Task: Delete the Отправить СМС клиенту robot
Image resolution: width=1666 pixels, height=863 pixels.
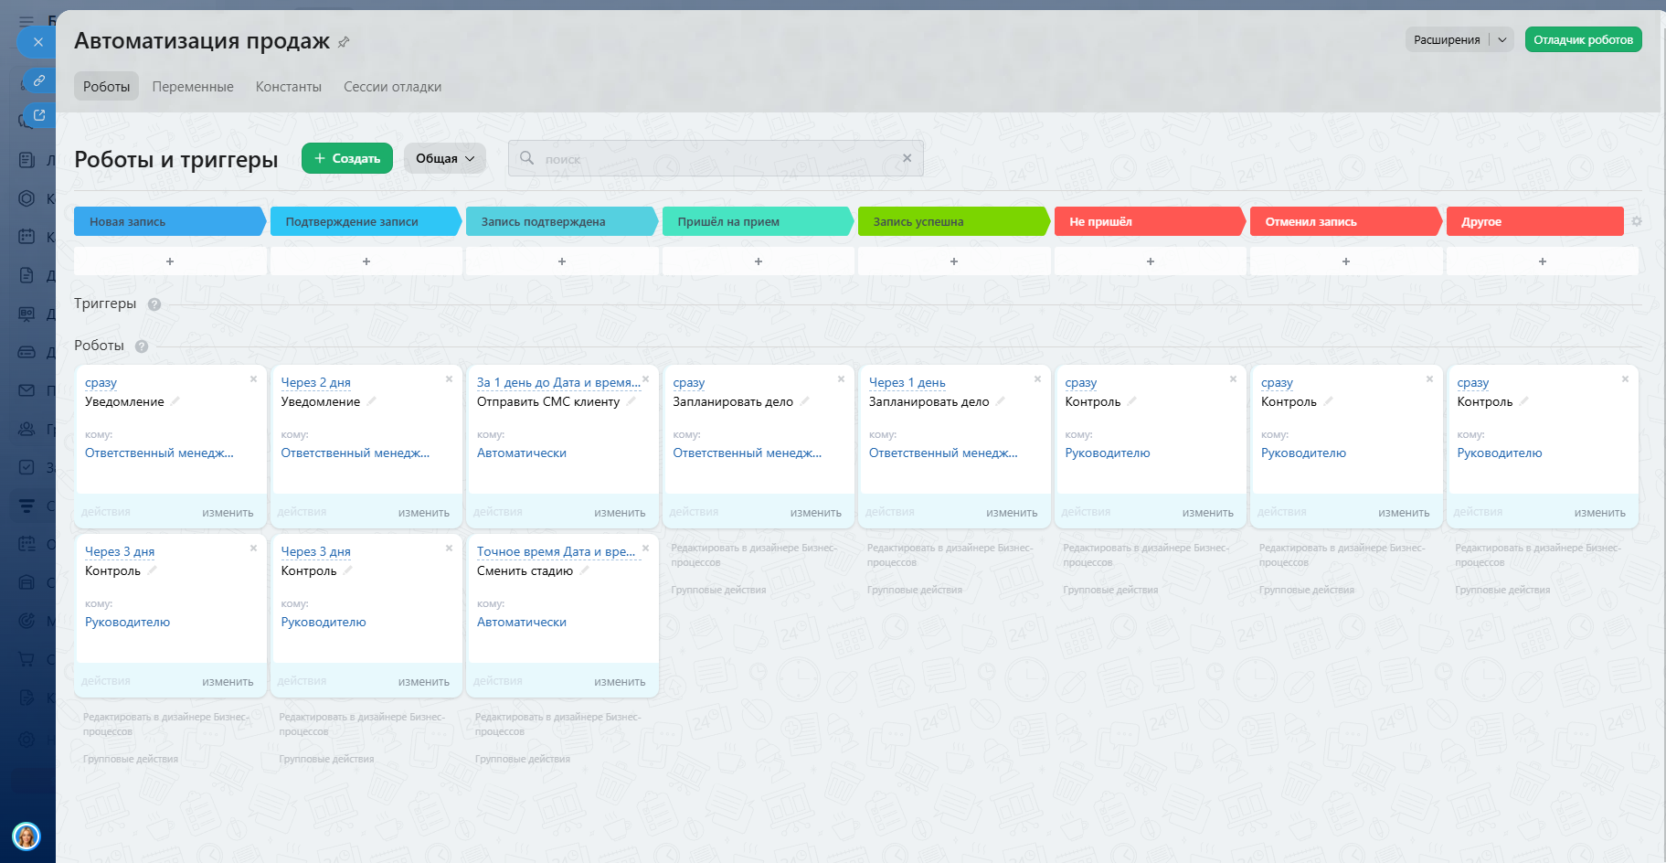Action: tap(645, 378)
